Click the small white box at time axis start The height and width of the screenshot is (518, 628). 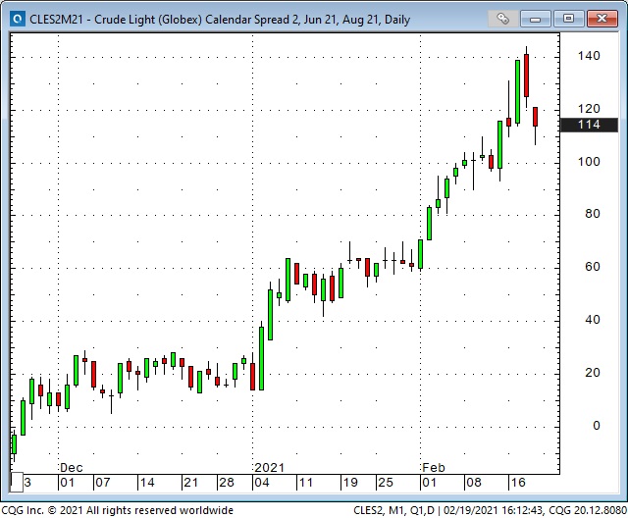click(17, 483)
